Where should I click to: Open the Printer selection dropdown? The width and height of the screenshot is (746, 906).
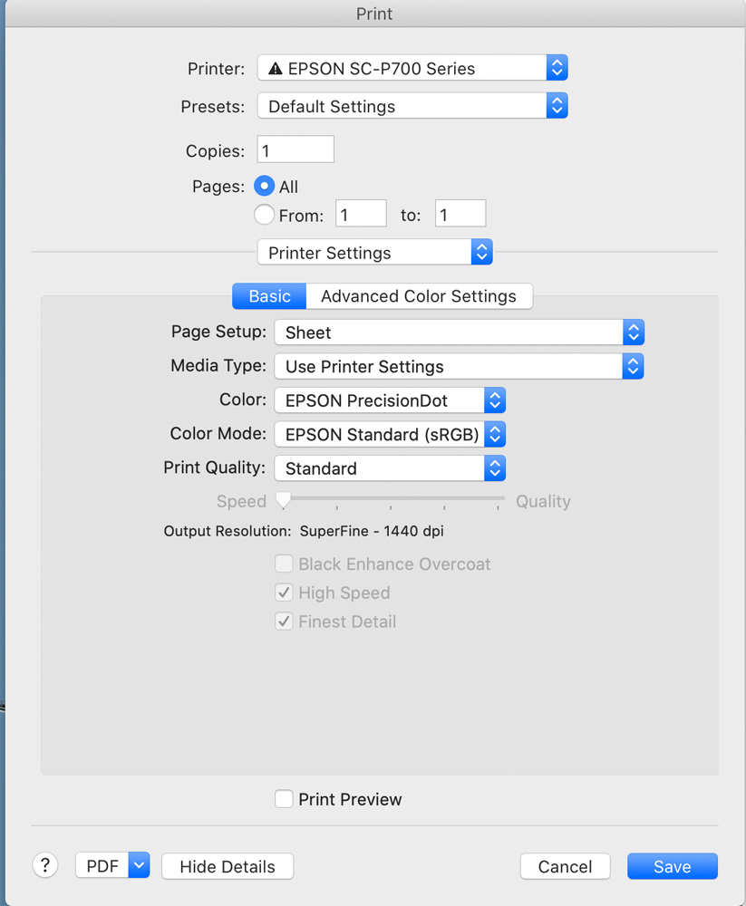coord(412,68)
